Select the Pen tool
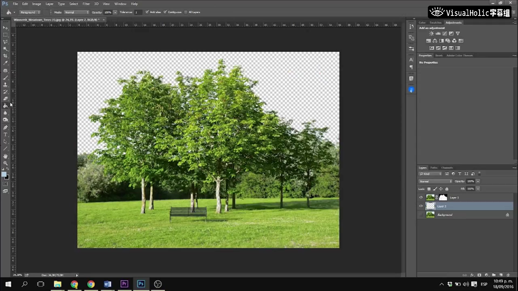The image size is (518, 291). click(x=5, y=127)
